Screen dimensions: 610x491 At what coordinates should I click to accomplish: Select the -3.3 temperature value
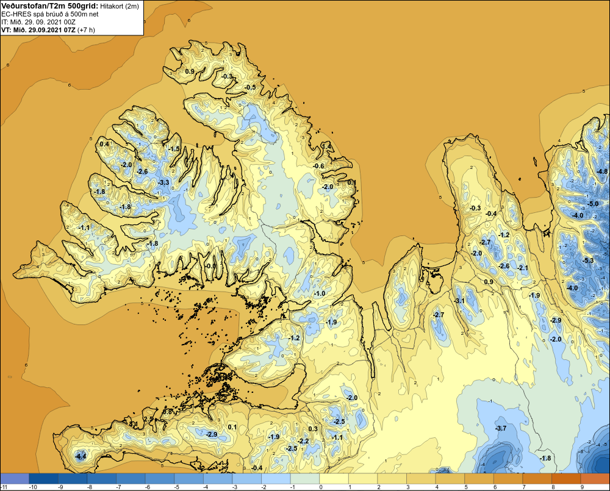coord(163,182)
